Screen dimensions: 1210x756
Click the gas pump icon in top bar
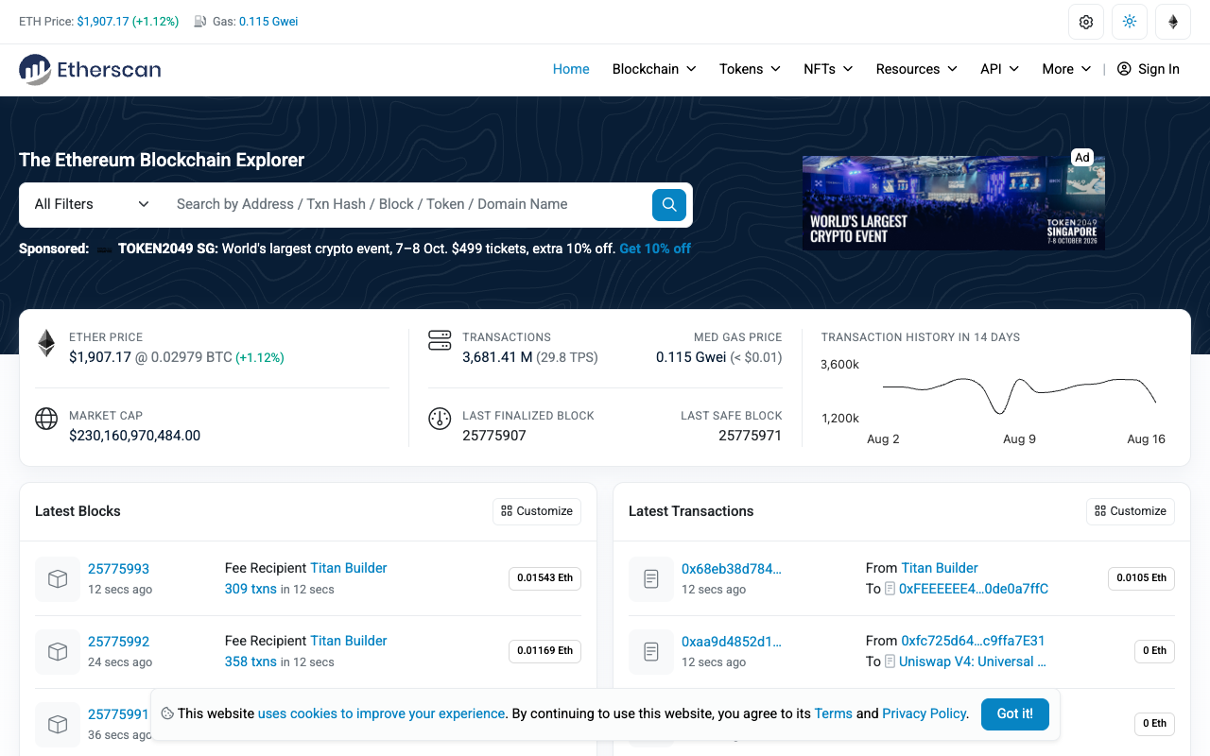[200, 22]
